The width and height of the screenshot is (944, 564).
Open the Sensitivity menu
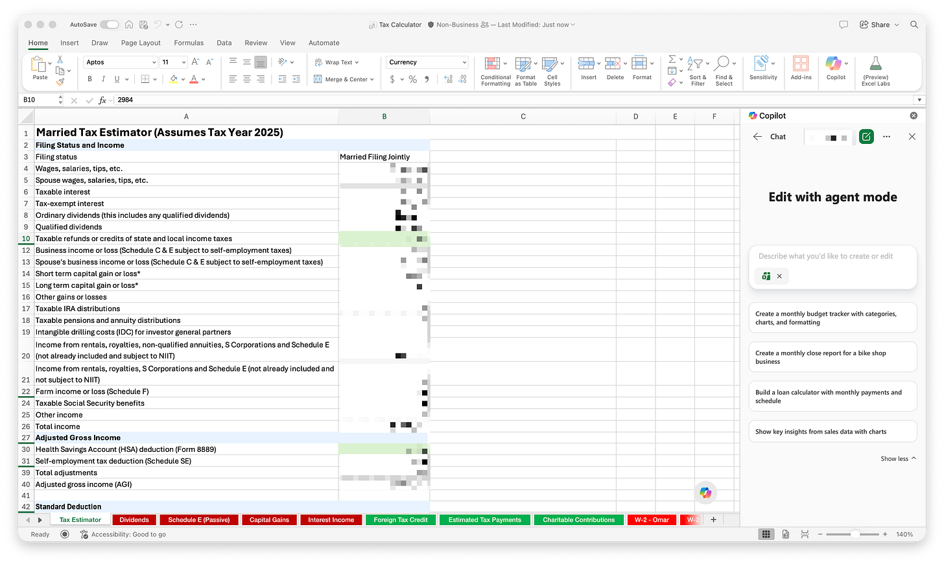coord(763,68)
